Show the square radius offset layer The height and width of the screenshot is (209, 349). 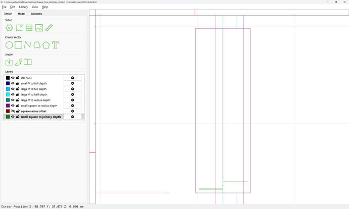click(x=13, y=111)
